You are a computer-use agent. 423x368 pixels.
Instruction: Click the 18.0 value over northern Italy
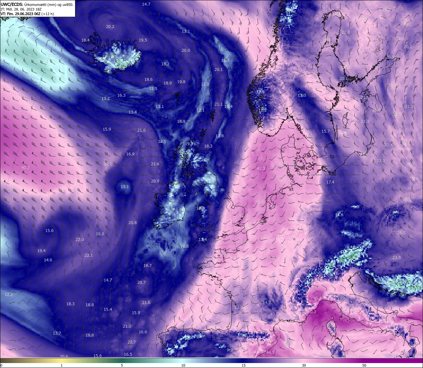(x=341, y=299)
